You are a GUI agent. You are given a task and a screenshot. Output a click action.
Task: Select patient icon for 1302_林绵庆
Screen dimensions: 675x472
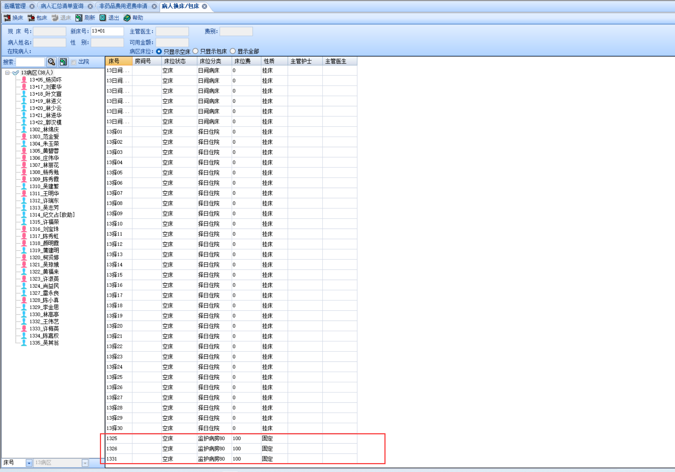point(24,129)
